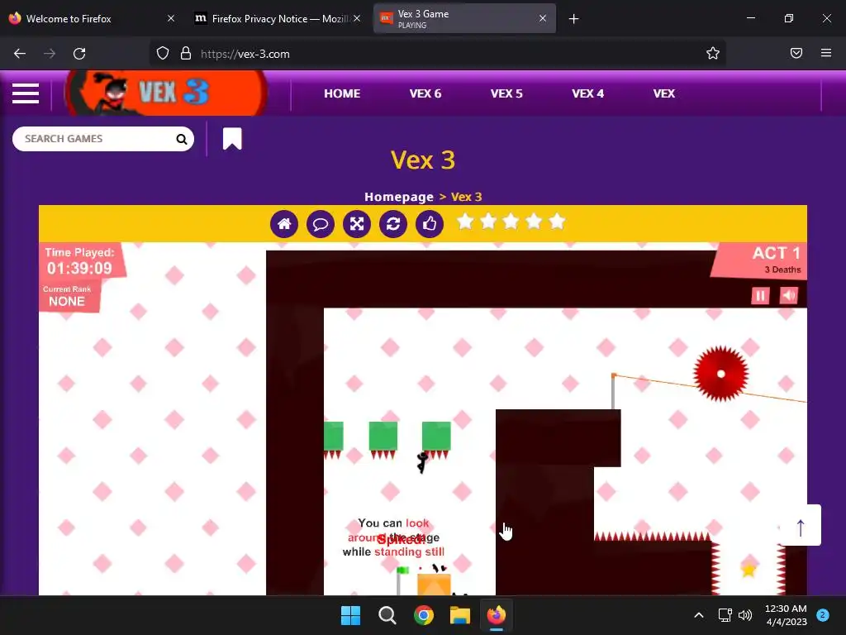Open the network tray icon
This screenshot has height=635, width=846.
click(x=725, y=615)
